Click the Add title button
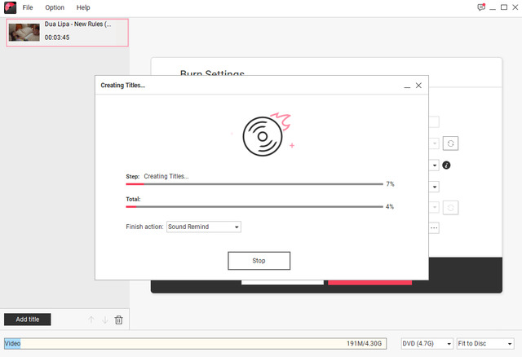Viewport: 522px width, 357px height. (27, 320)
